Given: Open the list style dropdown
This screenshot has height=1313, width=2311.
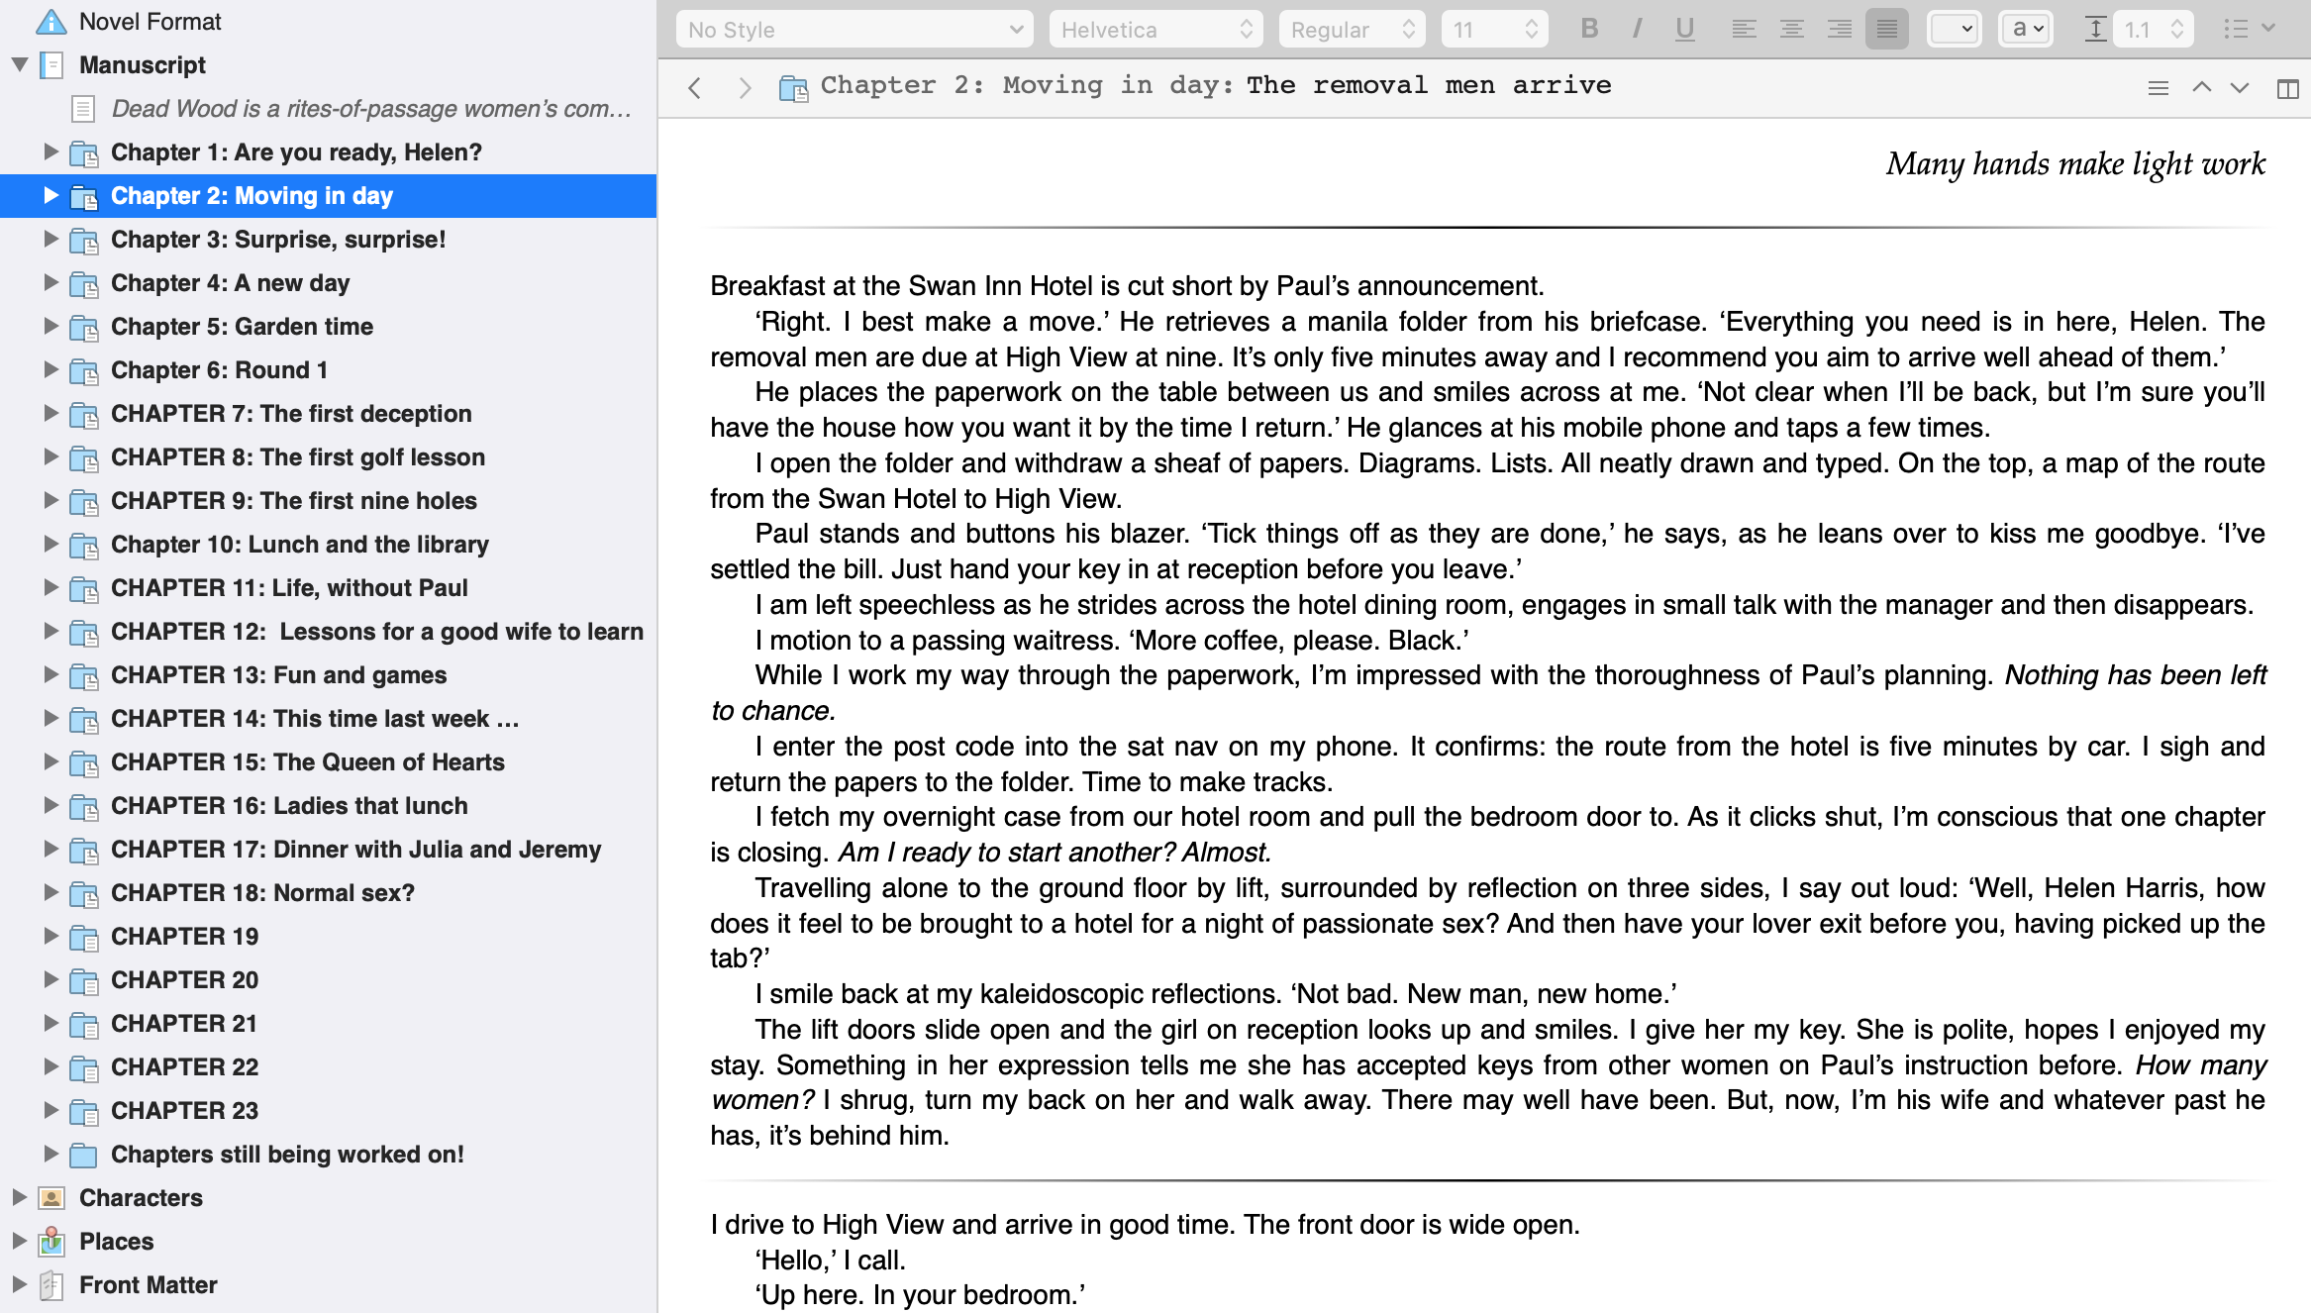Looking at the screenshot, I should point(2248,29).
